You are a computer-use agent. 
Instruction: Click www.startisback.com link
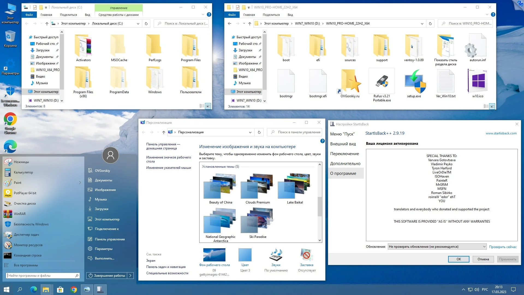[501, 133]
